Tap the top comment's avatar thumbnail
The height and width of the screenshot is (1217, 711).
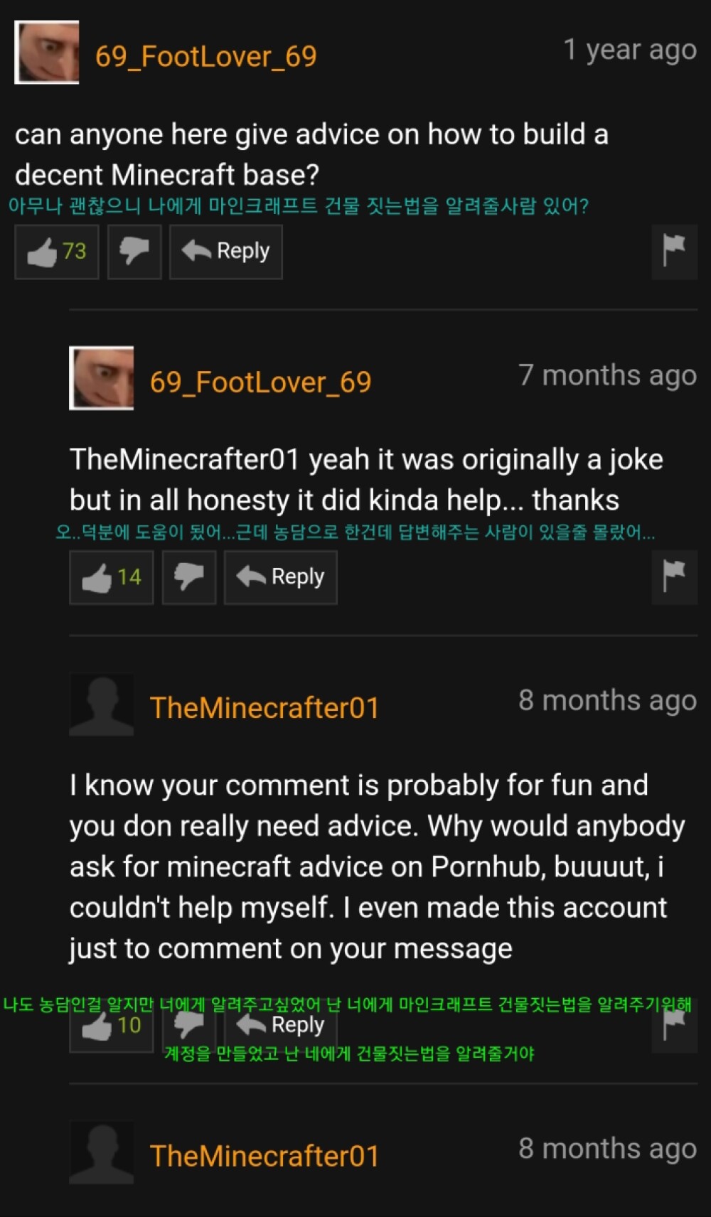click(x=47, y=53)
